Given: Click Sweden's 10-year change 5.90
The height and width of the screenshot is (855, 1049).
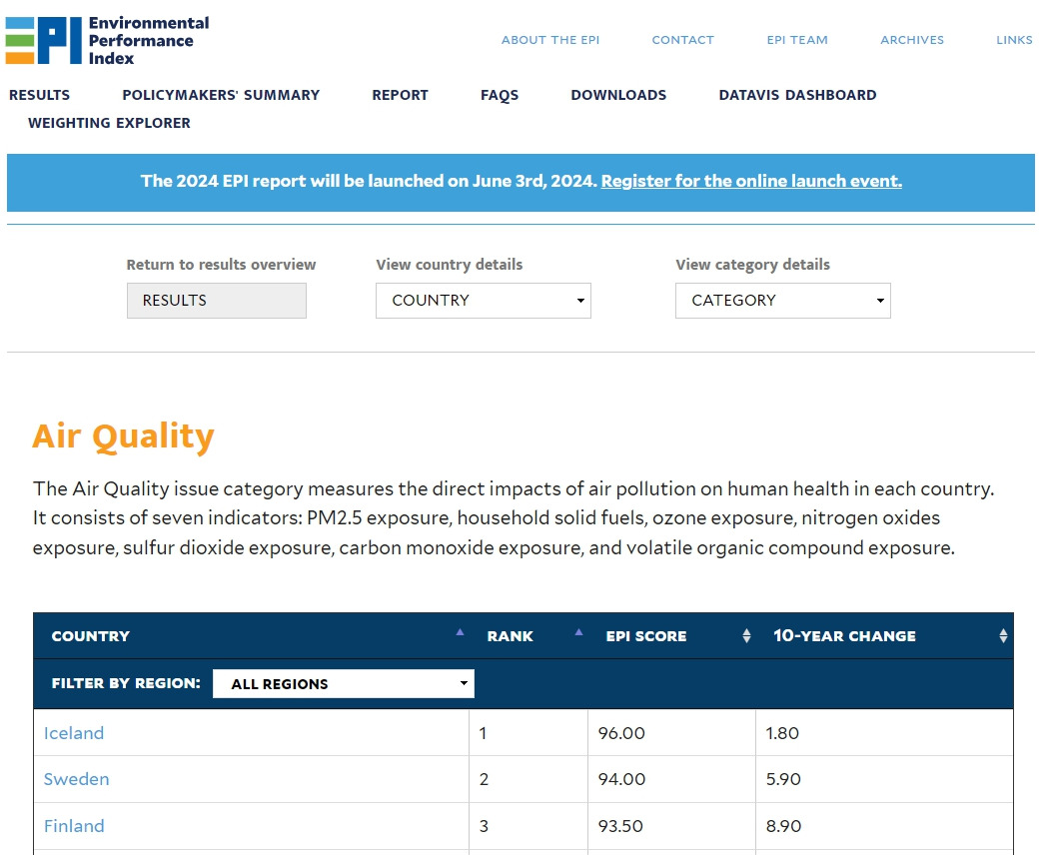Looking at the screenshot, I should point(783,779).
